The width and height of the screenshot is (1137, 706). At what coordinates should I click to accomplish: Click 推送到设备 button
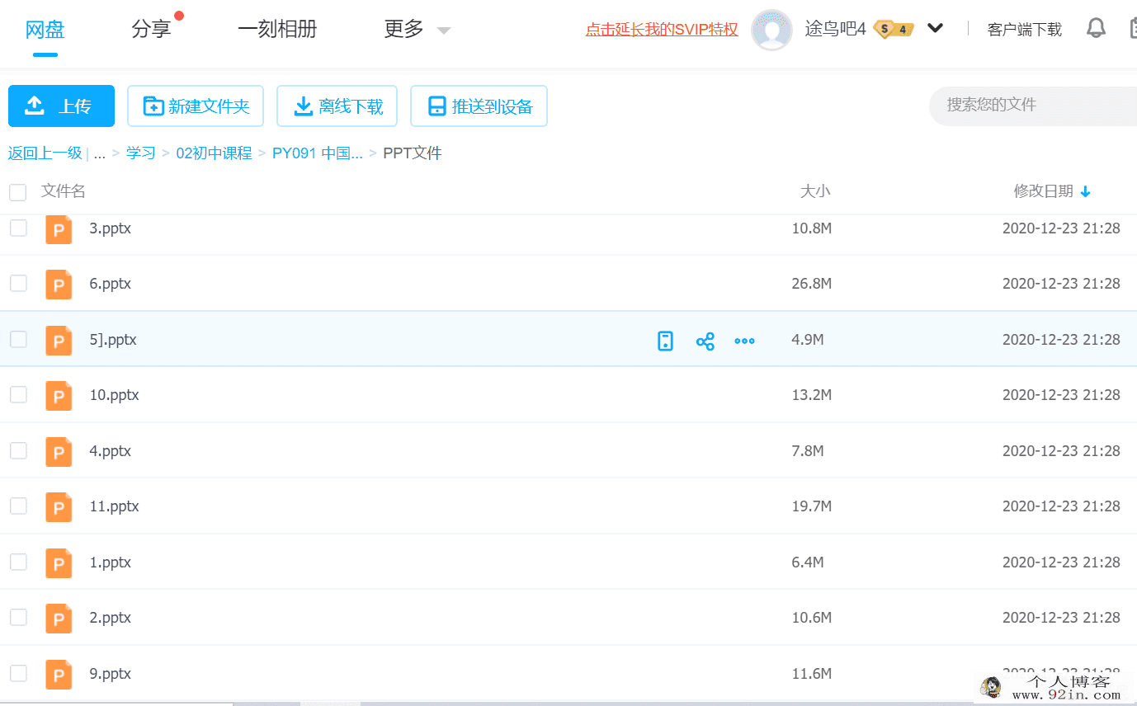pyautogui.click(x=479, y=106)
